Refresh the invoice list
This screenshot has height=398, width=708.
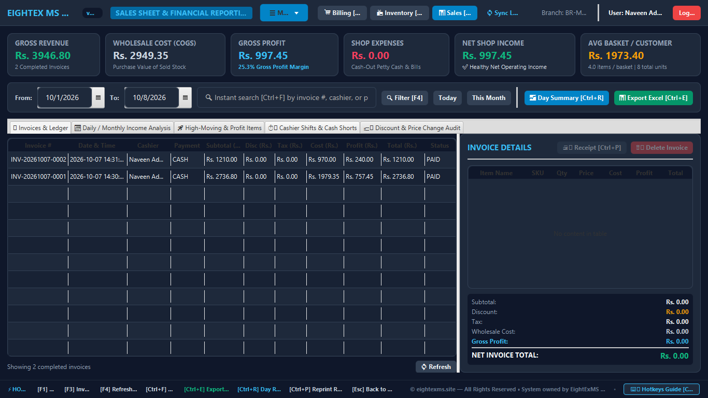[x=436, y=367]
